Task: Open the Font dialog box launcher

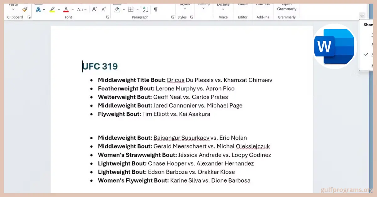Action: pyautogui.click(x=108, y=17)
